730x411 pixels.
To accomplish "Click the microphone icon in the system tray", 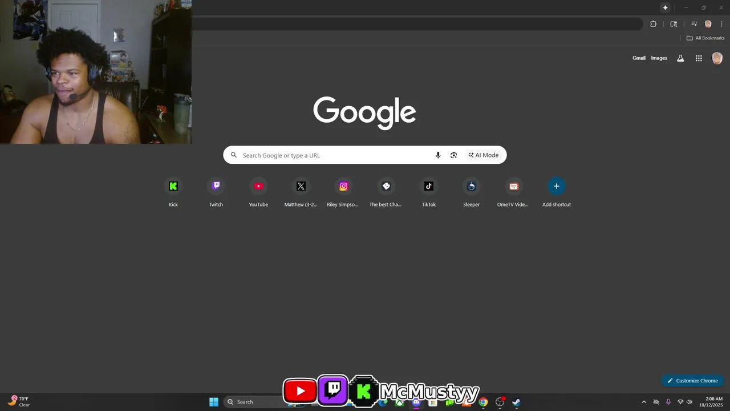I will [x=668, y=402].
